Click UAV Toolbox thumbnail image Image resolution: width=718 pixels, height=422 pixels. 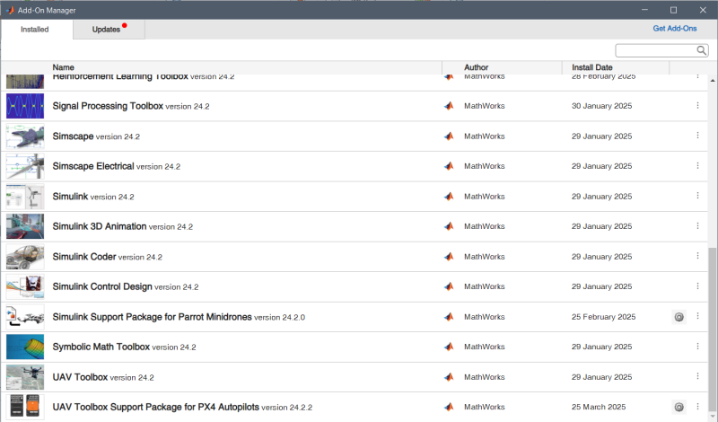point(25,376)
